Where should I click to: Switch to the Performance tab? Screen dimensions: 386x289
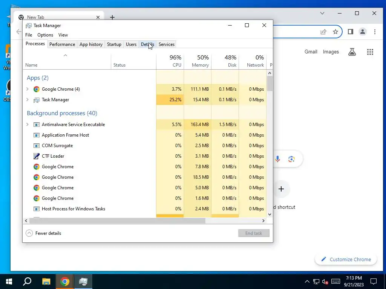tap(62, 44)
